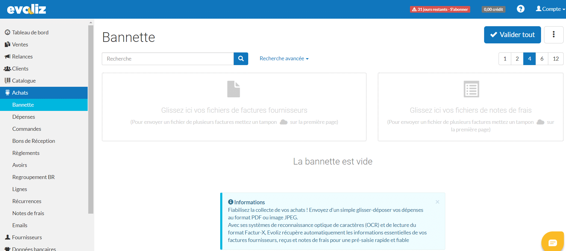Screen dimensions: 566x251
Task: Click the cloud stamp icon in invoices zone
Action: (283, 122)
